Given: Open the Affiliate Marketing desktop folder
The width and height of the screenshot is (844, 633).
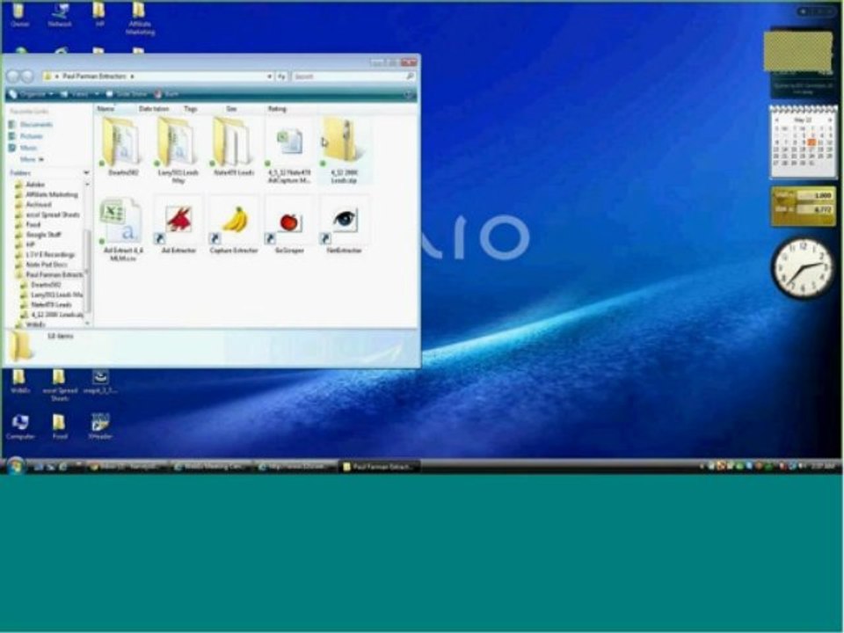Looking at the screenshot, I should [140, 18].
